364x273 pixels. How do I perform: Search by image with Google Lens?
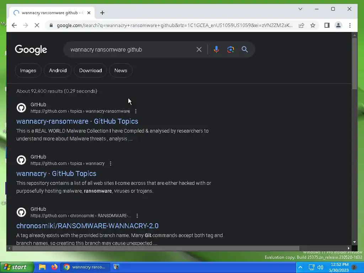tap(230, 49)
